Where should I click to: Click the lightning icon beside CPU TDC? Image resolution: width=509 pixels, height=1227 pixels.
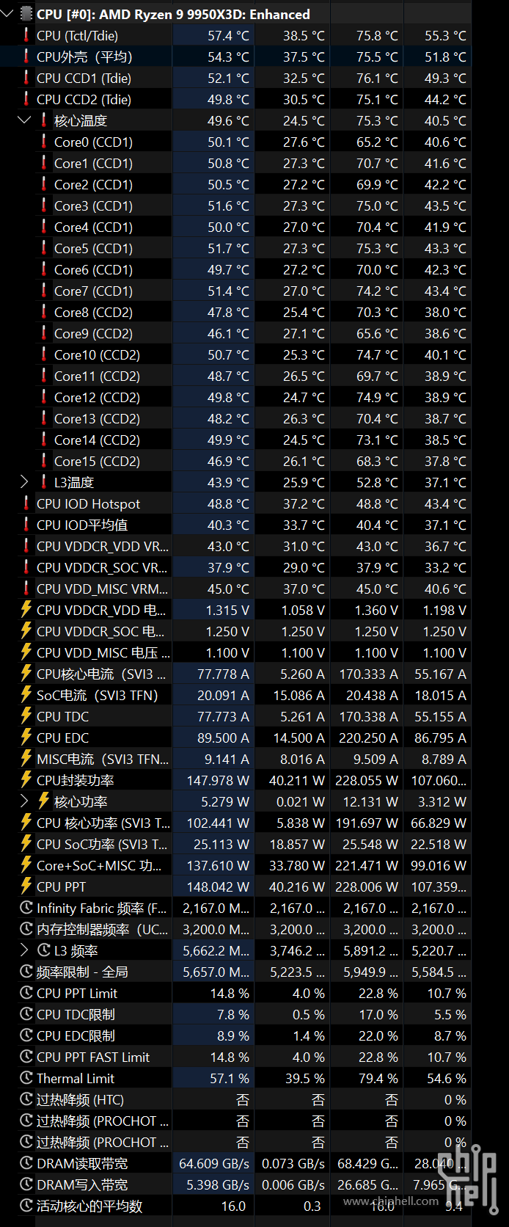point(26,716)
